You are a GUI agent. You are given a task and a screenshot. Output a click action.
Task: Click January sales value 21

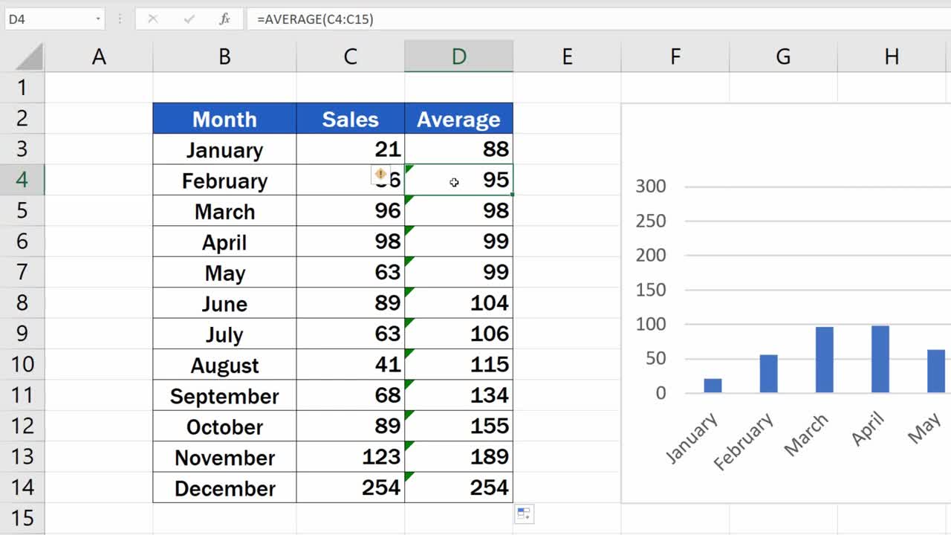[x=350, y=149]
